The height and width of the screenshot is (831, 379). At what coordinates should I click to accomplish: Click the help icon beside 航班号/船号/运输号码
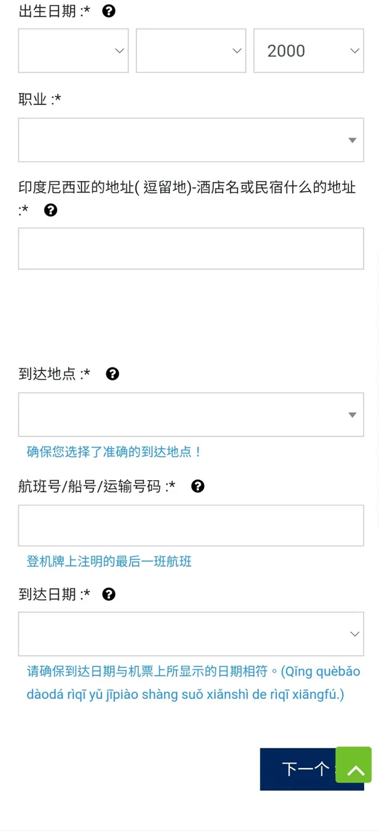197,486
